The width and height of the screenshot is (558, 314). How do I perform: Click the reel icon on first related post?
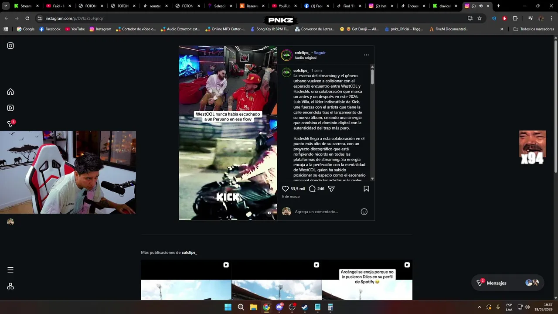coord(226,265)
